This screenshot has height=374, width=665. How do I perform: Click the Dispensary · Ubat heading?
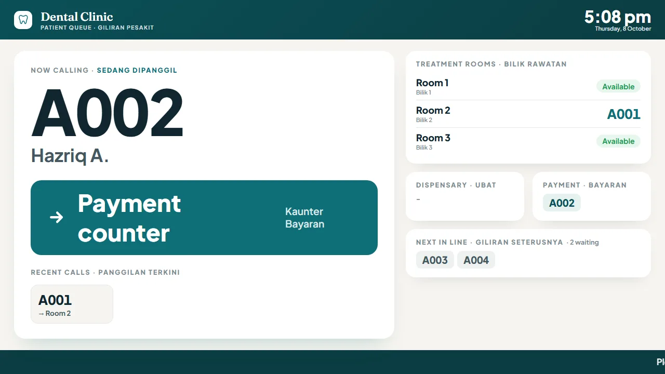(456, 185)
